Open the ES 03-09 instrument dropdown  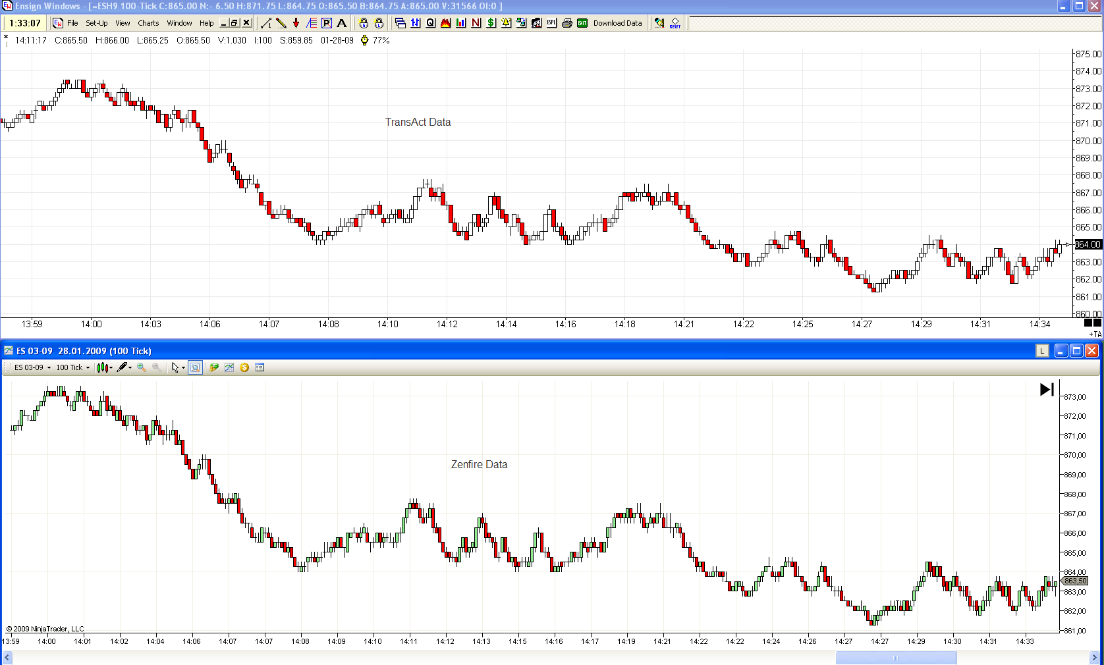tap(32, 367)
